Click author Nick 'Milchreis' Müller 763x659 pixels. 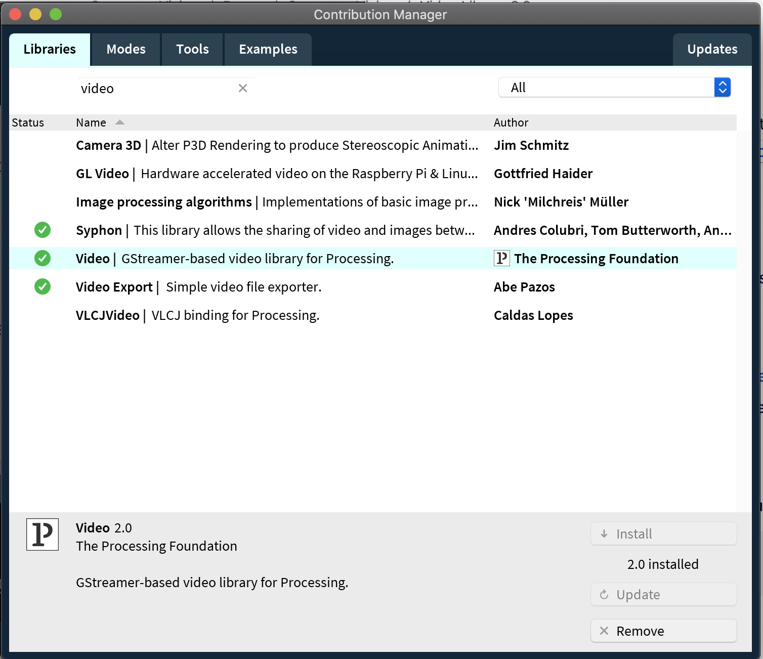coord(561,202)
